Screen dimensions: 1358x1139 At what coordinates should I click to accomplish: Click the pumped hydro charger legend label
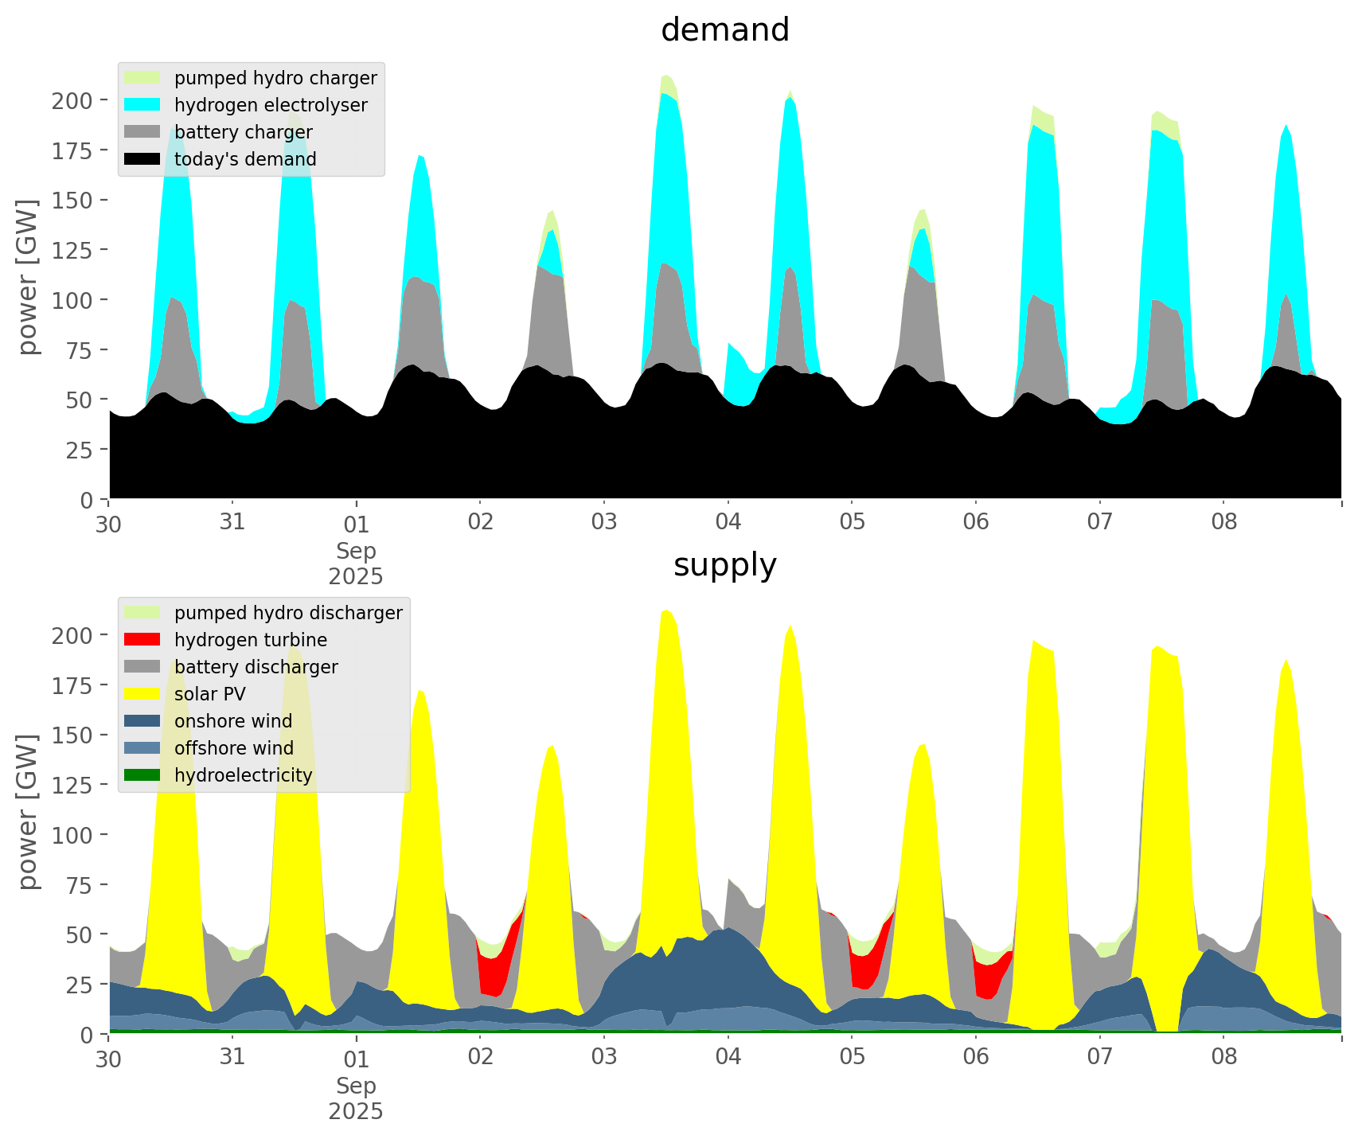point(275,78)
